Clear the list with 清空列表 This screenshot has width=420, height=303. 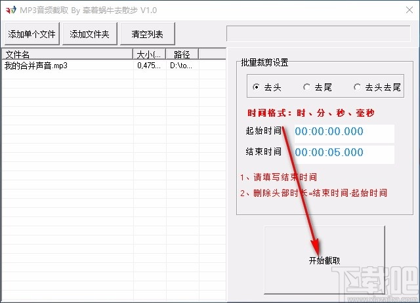tap(147, 34)
